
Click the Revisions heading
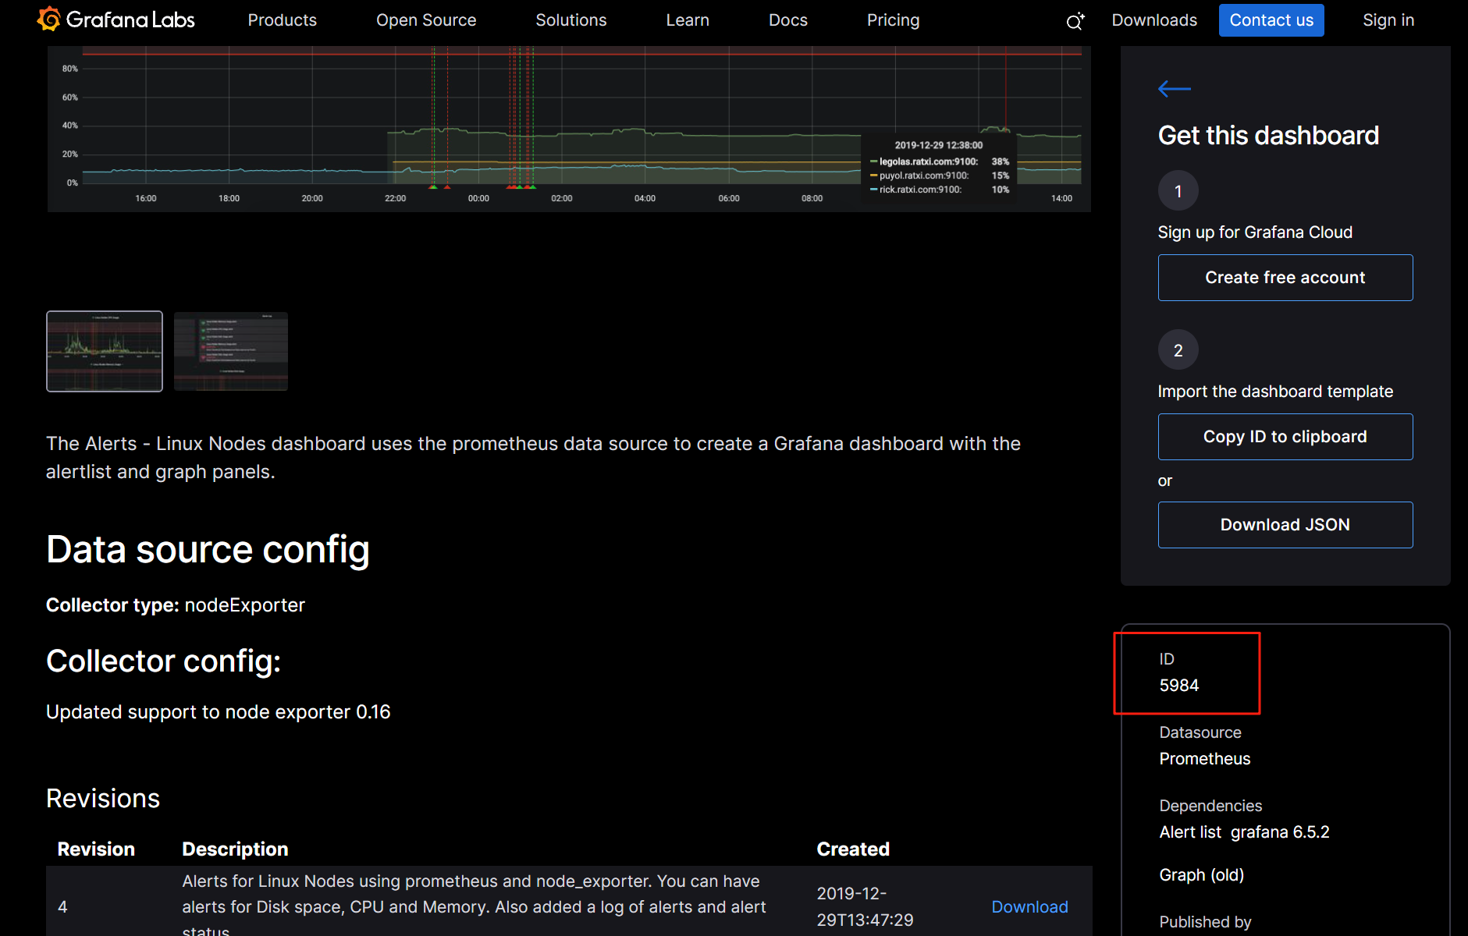(x=103, y=799)
